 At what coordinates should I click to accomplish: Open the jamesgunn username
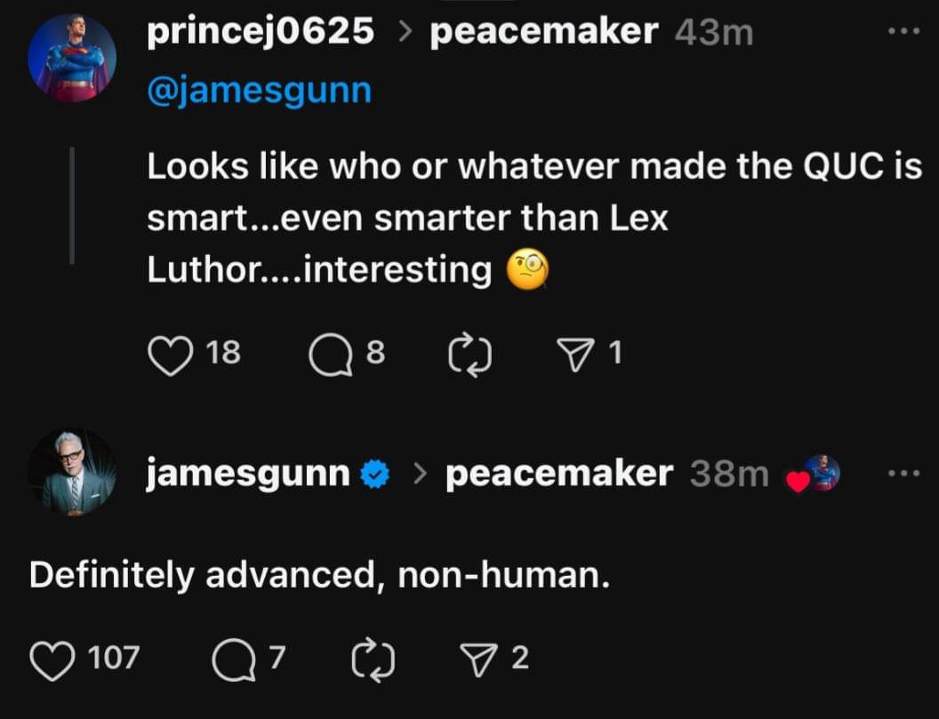coord(247,474)
